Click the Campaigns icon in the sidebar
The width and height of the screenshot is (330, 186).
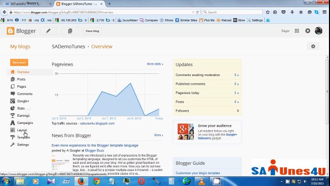click(x=12, y=123)
